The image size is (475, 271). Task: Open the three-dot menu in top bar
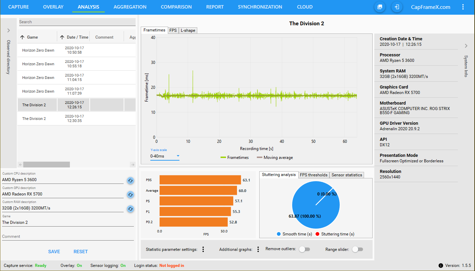(463, 7)
